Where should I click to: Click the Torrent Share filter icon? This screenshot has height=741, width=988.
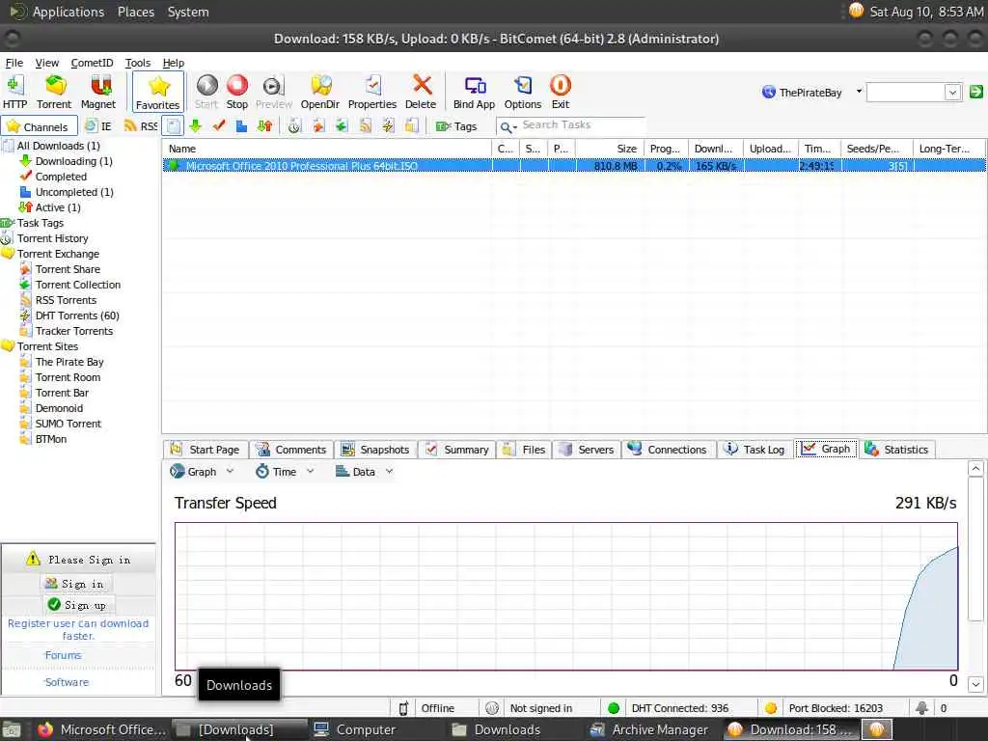318,126
